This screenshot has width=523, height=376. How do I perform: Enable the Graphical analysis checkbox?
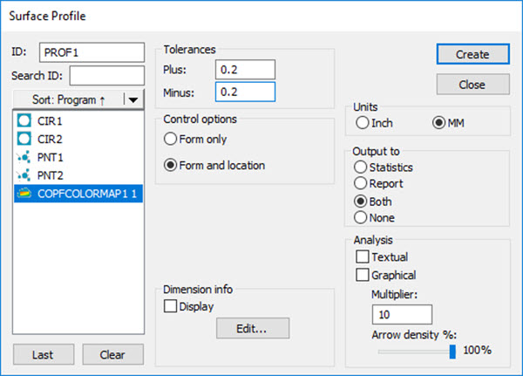point(362,276)
